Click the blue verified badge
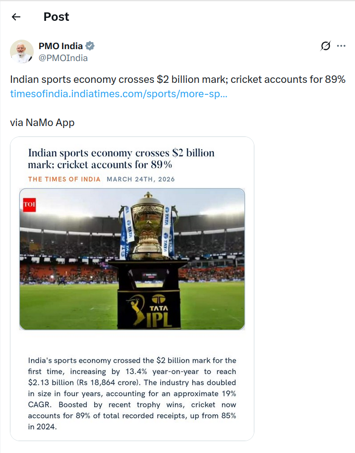Image resolution: width=355 pixels, height=453 pixels. point(90,46)
